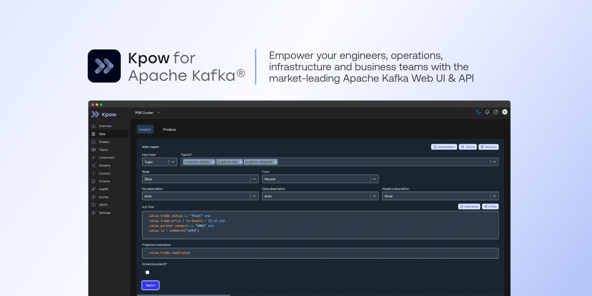592x296 pixels.
Task: Remove tx_partner_dragonfly topic chip
Action: pos(275,162)
